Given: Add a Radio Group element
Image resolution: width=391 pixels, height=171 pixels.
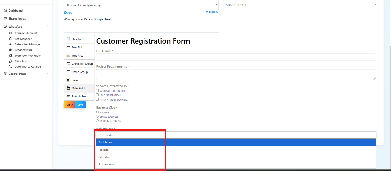Looking at the screenshot, I should [x=79, y=72].
